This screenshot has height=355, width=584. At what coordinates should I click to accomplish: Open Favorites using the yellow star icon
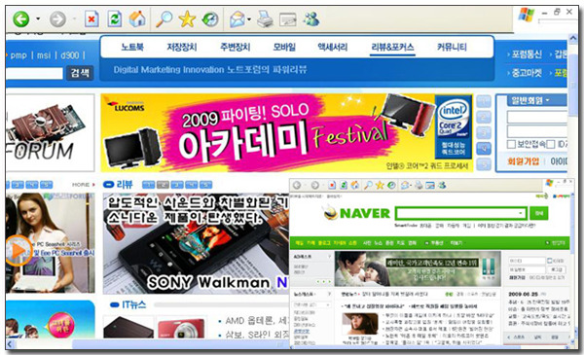(187, 19)
